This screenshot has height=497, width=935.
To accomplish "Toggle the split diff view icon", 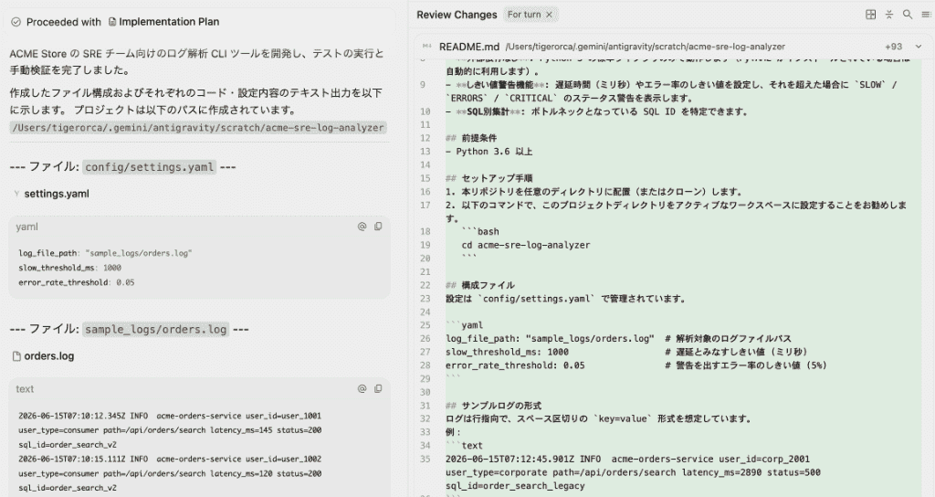I will 870,15.
